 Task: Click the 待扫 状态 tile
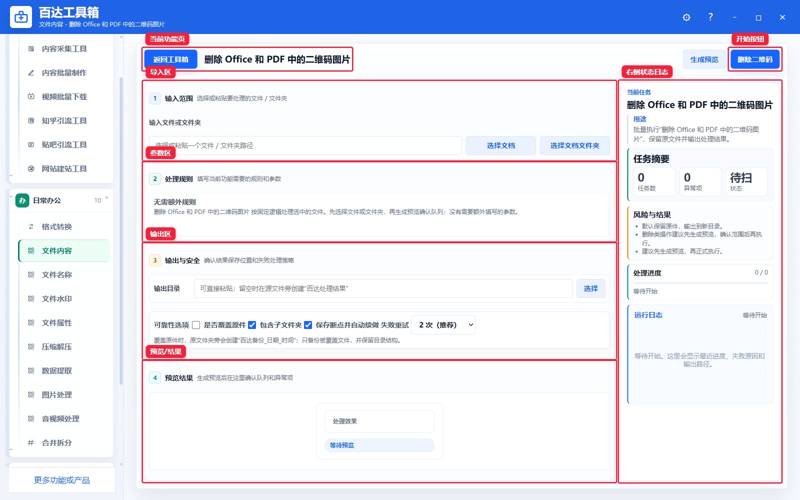[x=746, y=181]
